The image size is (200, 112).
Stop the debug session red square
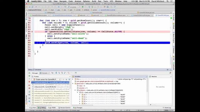coord(29,82)
